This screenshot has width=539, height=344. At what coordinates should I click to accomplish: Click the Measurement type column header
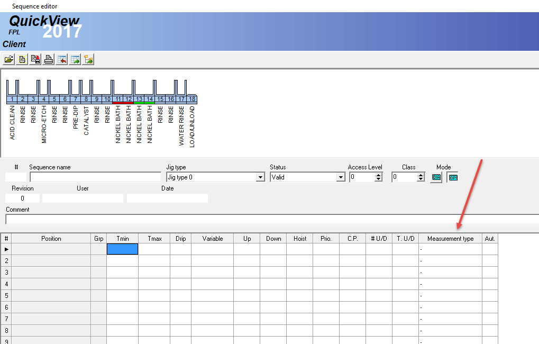tap(450, 238)
